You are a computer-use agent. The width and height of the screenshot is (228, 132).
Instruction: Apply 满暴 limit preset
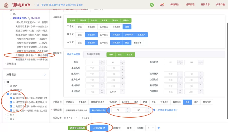[x=111, y=55]
